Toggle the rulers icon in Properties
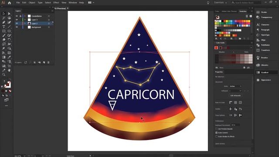Viewport: 279px width, 157px height. 231,102
